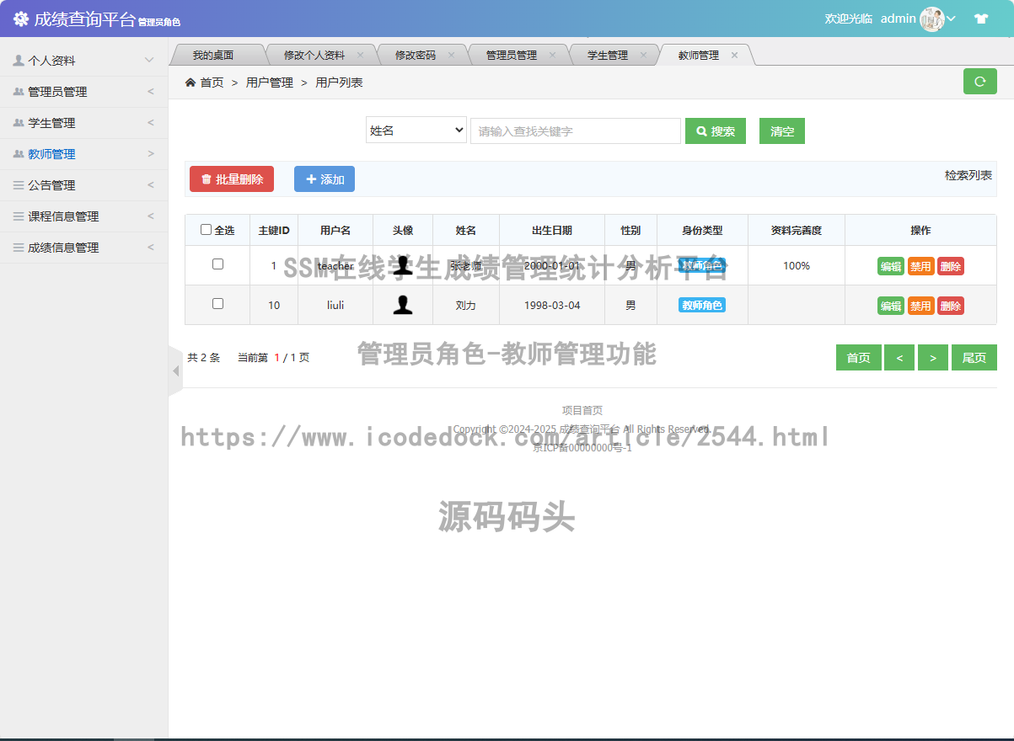
Task: Close the 管理员管理 tab
Action: [552, 55]
